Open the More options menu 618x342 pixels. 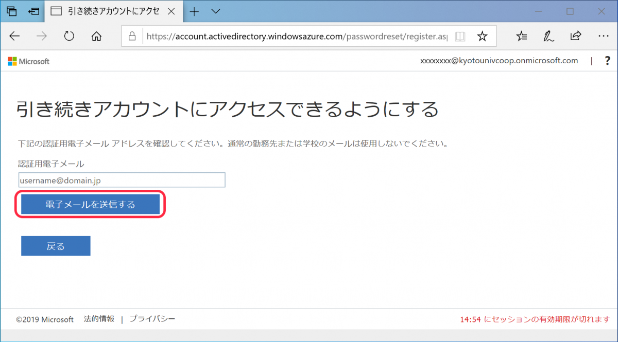(603, 36)
